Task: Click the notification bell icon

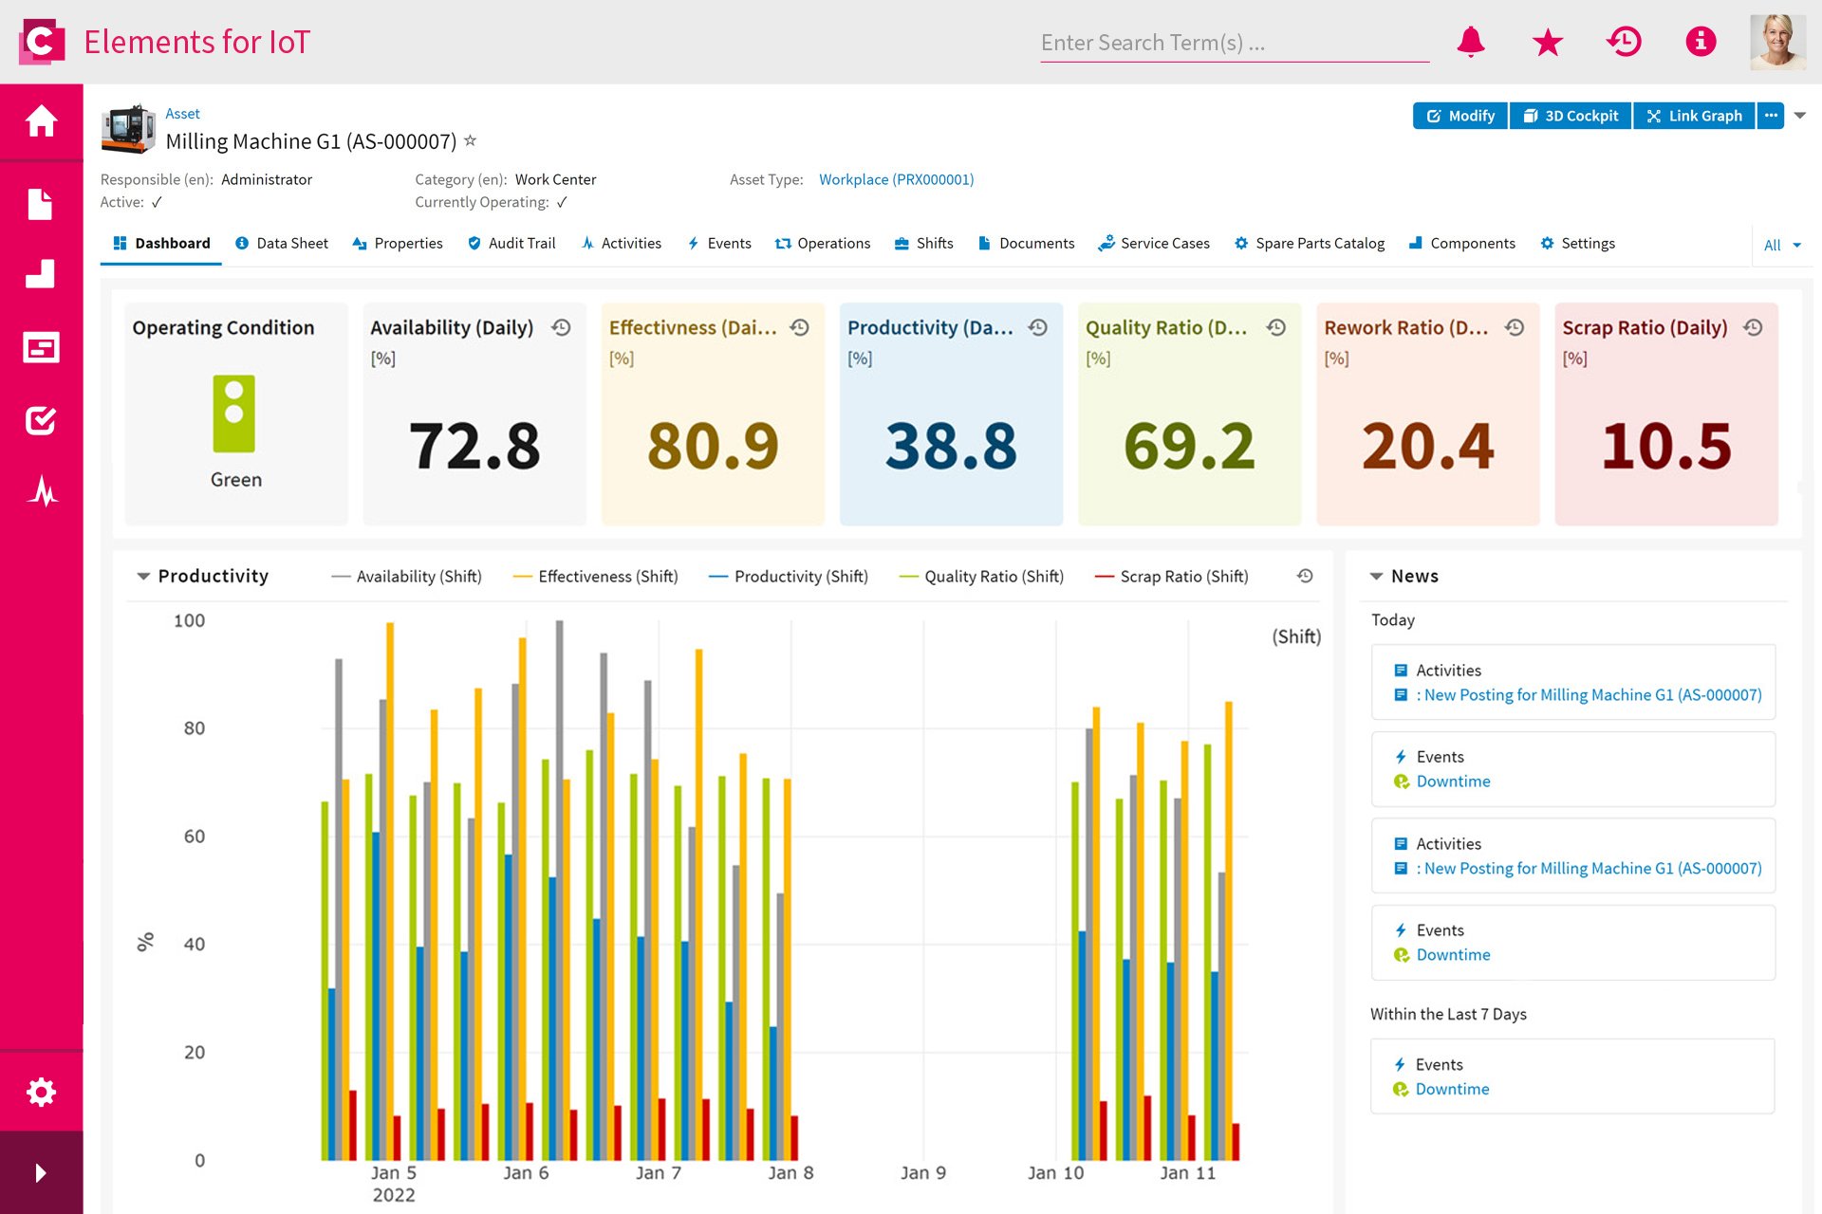Action: pos(1470,42)
